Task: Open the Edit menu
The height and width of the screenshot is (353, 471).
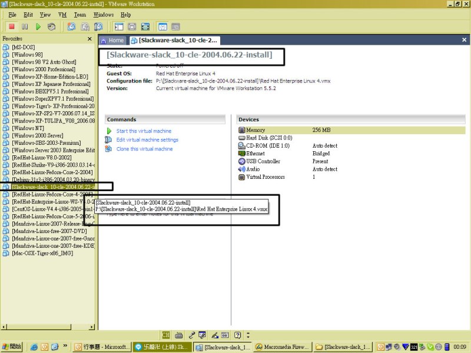Action: coord(28,15)
